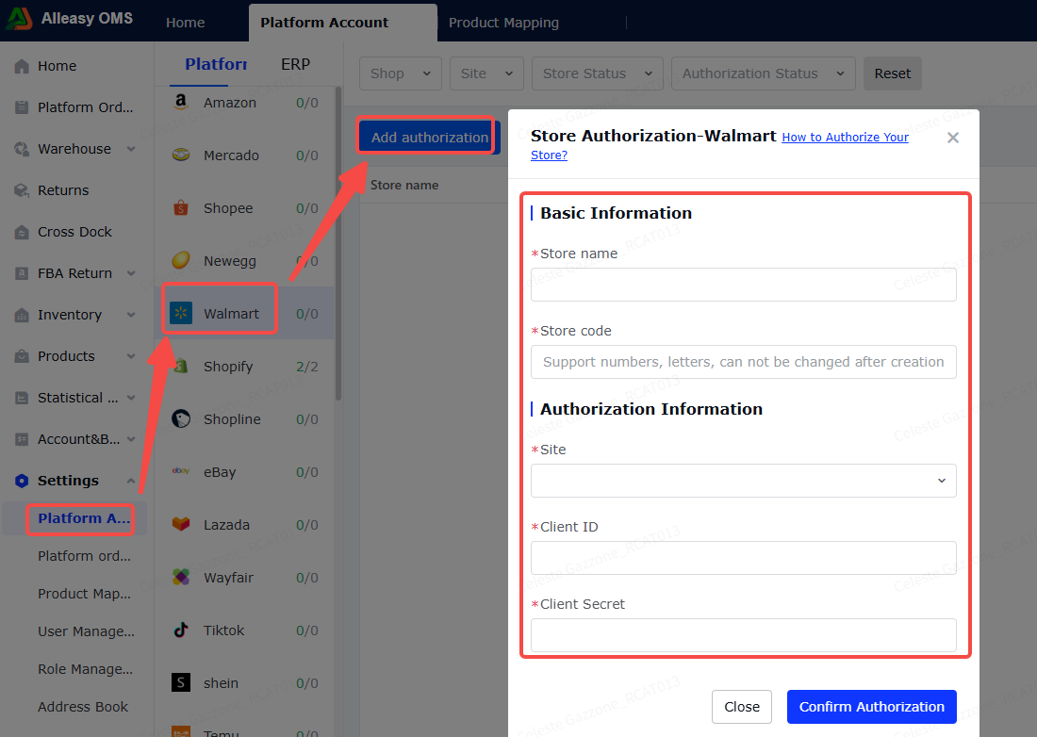This screenshot has height=737, width=1037.
Task: Open the Store Status dropdown
Action: pyautogui.click(x=597, y=74)
